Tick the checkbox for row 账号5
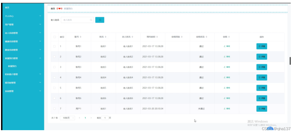 pyautogui.click(x=54, y=88)
